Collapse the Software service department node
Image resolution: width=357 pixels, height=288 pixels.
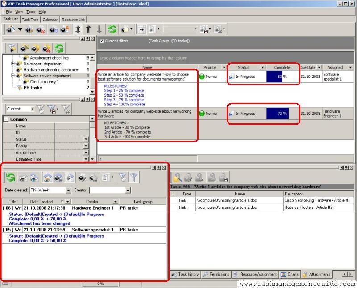[13, 76]
